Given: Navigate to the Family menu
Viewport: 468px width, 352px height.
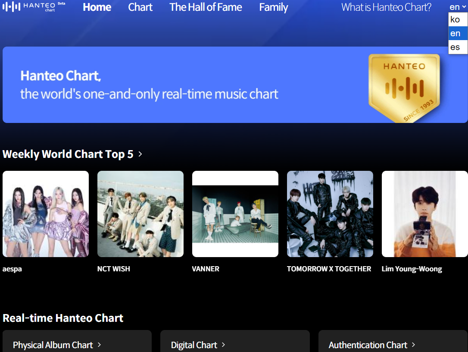Looking at the screenshot, I should pos(274,7).
